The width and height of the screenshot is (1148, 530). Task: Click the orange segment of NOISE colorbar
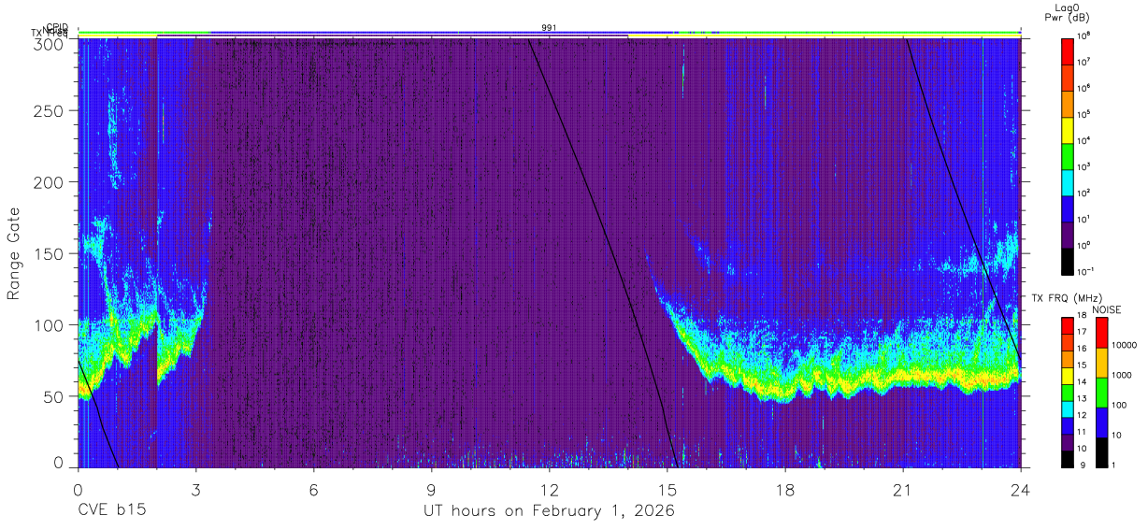[x=1101, y=363]
